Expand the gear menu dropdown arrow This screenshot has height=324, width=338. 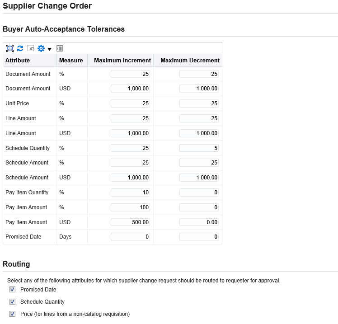(x=49, y=49)
